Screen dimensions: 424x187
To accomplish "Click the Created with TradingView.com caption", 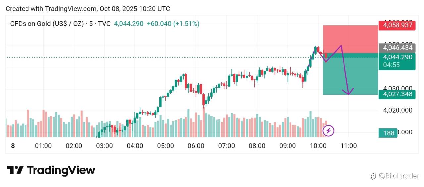I will click(x=88, y=9).
